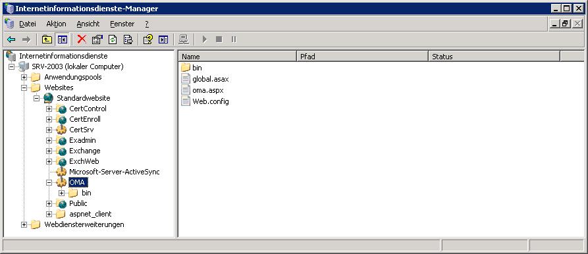Expand the Anwendungspools node
This screenshot has height=254, width=588.
pos(24,77)
